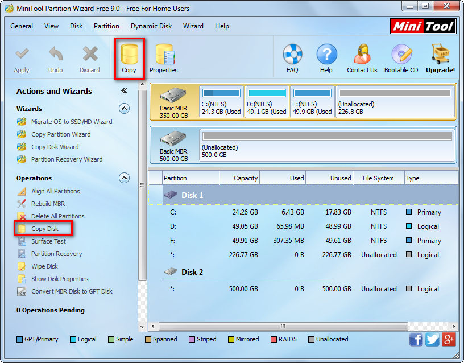This screenshot has height=363, width=464.
Task: Choose Align All Partitions operation
Action: 56,191
